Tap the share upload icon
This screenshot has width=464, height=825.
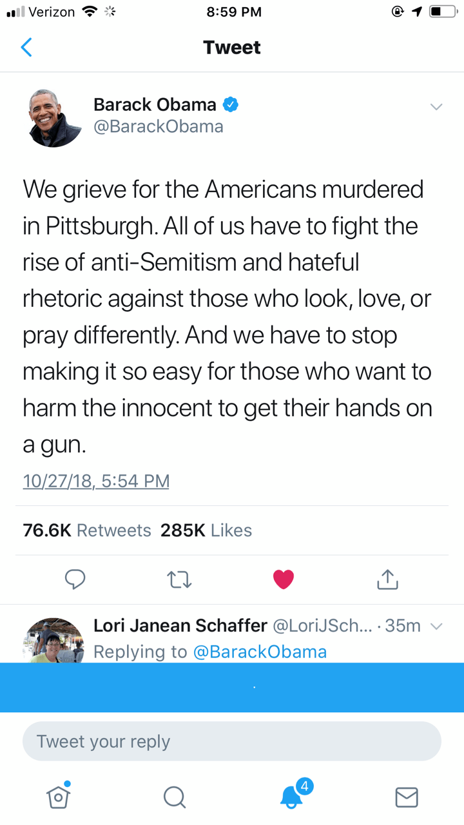coord(387,579)
